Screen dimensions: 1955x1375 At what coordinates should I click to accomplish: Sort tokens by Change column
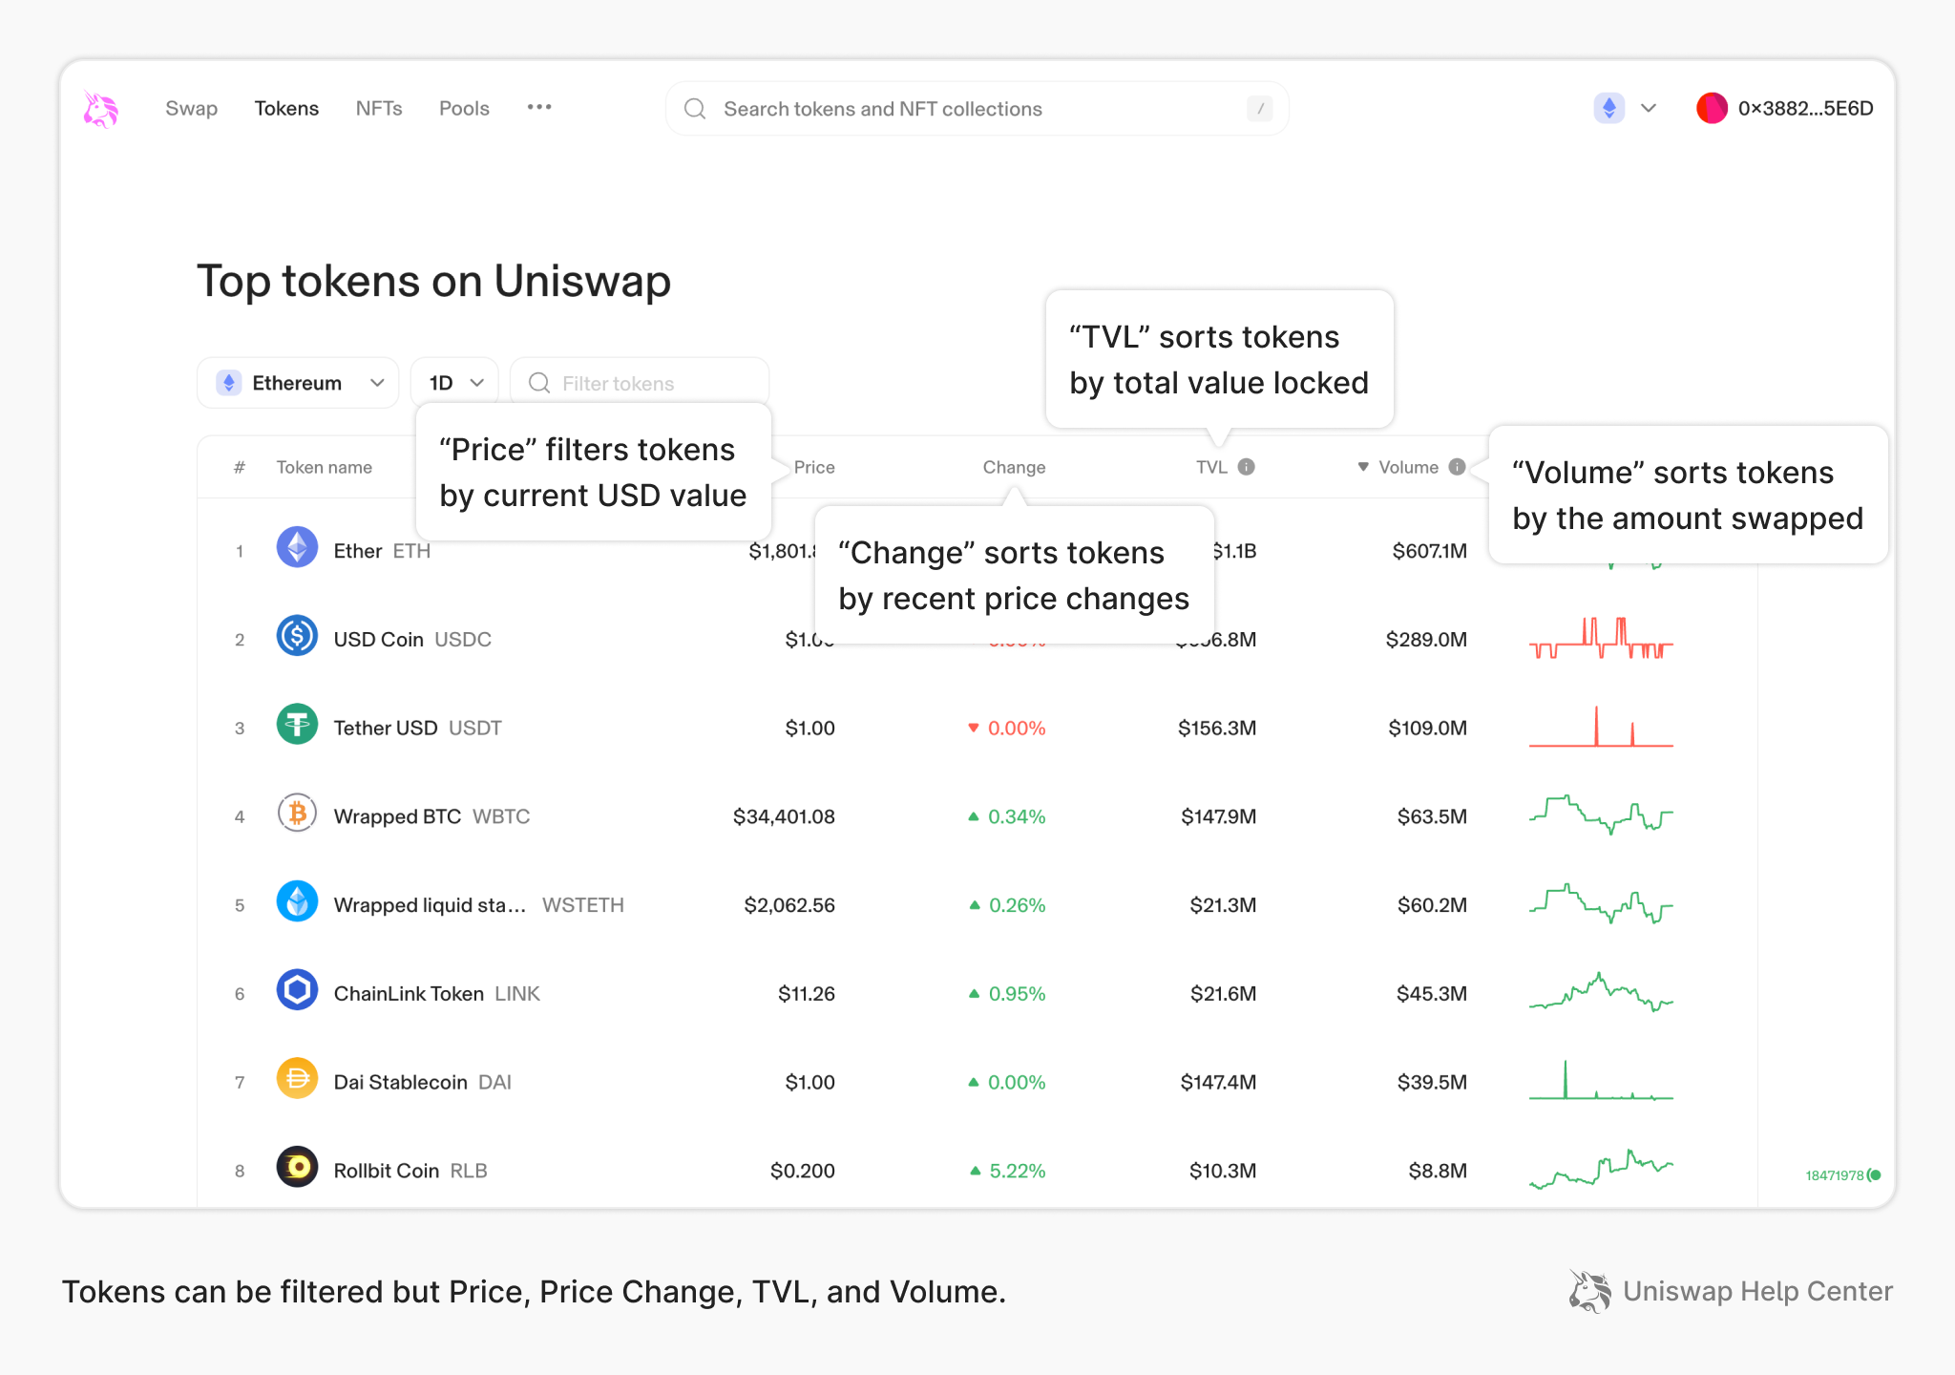1014,467
